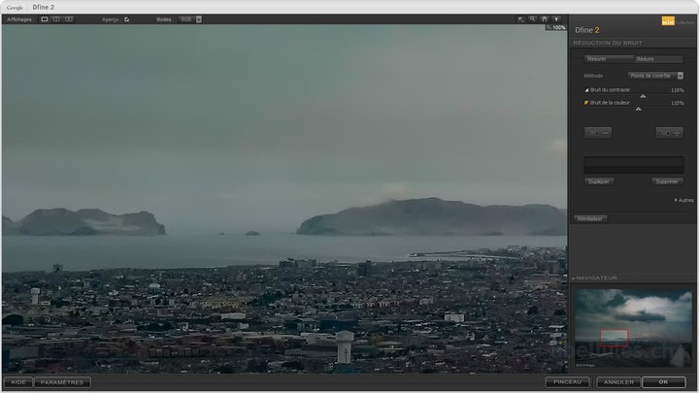This screenshot has height=393, width=699.
Task: Click Bruit du contraste icon
Action: [586, 90]
